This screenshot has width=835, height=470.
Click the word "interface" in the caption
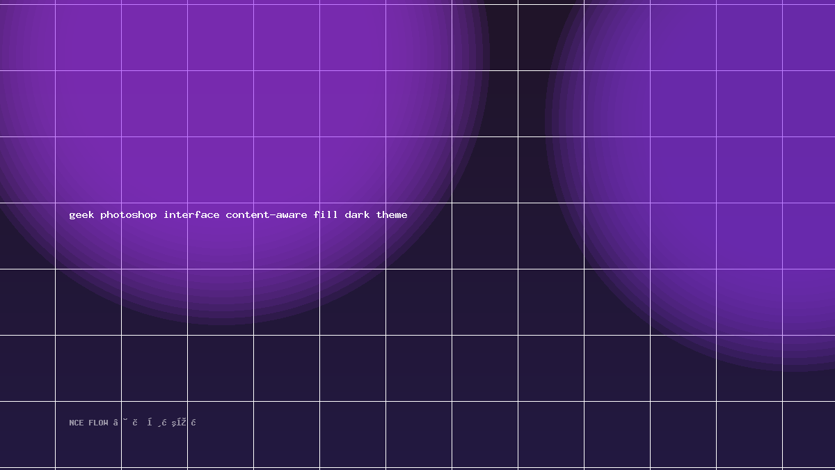click(191, 214)
